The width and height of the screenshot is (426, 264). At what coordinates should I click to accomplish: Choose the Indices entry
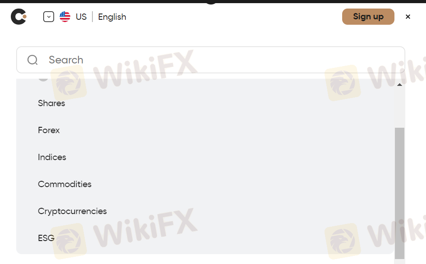point(52,157)
